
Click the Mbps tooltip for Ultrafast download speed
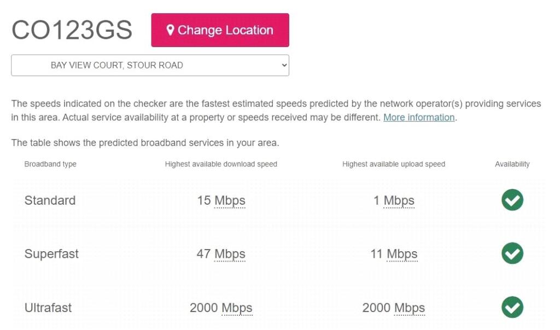237,308
